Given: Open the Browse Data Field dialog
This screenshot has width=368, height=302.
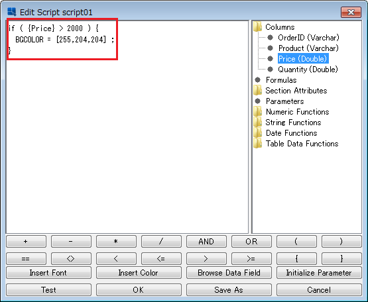Looking at the screenshot, I should (229, 273).
